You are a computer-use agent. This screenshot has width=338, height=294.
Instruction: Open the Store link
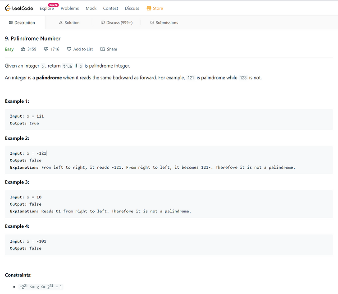(158, 9)
